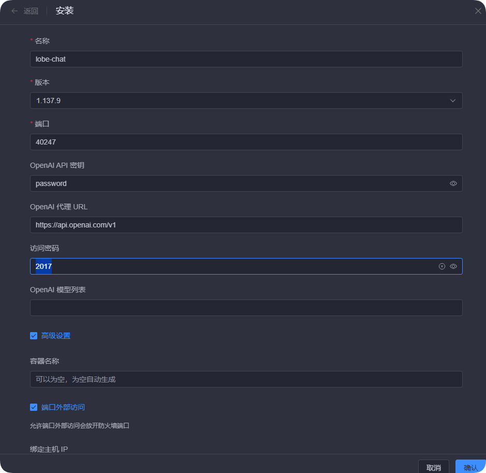The width and height of the screenshot is (486, 473).
Task: Expand version list via chevron arrow
Action: pos(453,101)
